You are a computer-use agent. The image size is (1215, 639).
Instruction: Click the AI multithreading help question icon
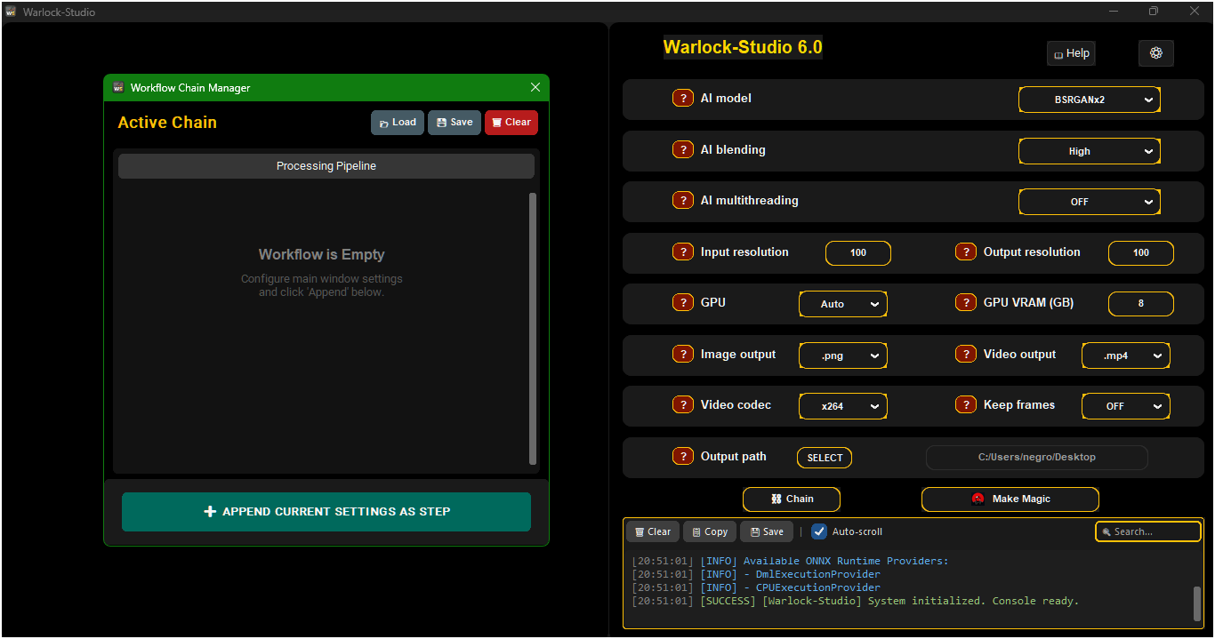683,201
